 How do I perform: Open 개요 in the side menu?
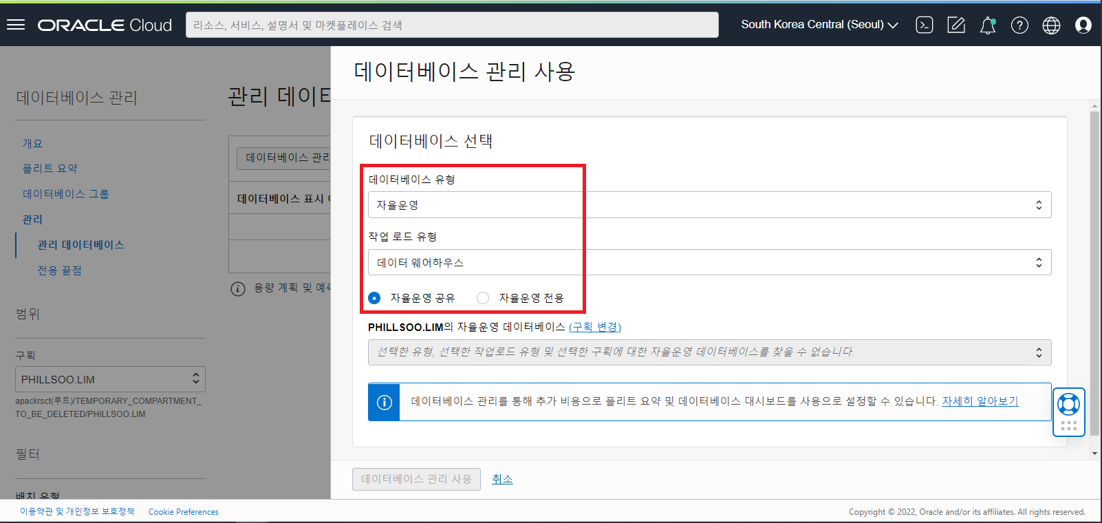(32, 143)
